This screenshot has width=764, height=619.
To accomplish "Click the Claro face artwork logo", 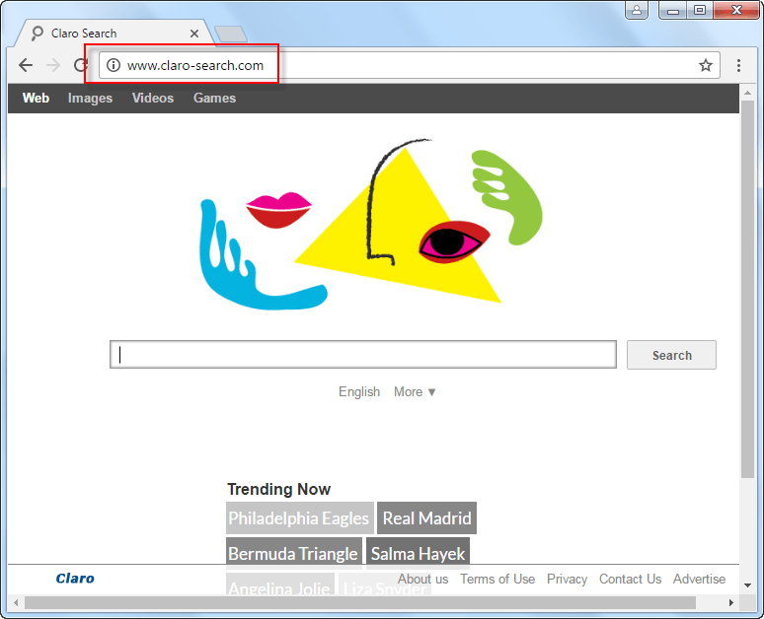I will 371,224.
